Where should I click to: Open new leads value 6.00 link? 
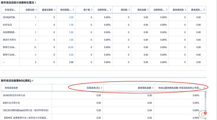(x=71, y=55)
